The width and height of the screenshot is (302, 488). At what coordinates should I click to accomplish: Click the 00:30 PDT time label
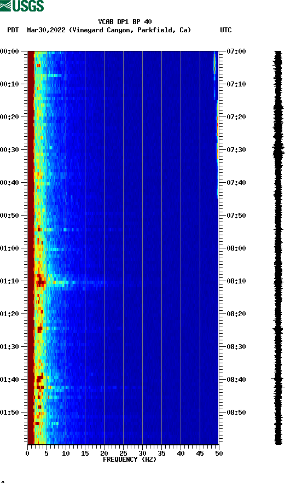pyautogui.click(x=10, y=150)
